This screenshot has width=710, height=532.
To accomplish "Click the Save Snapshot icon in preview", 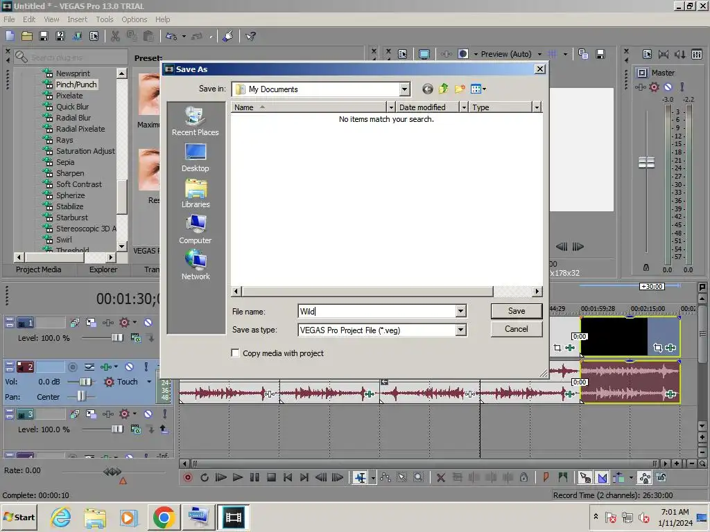I will [x=600, y=54].
